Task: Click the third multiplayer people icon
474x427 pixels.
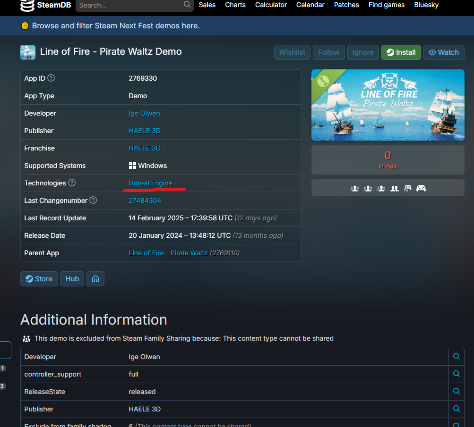Action: point(381,188)
